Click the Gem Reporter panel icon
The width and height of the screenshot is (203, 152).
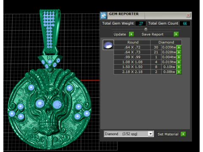point(104,16)
